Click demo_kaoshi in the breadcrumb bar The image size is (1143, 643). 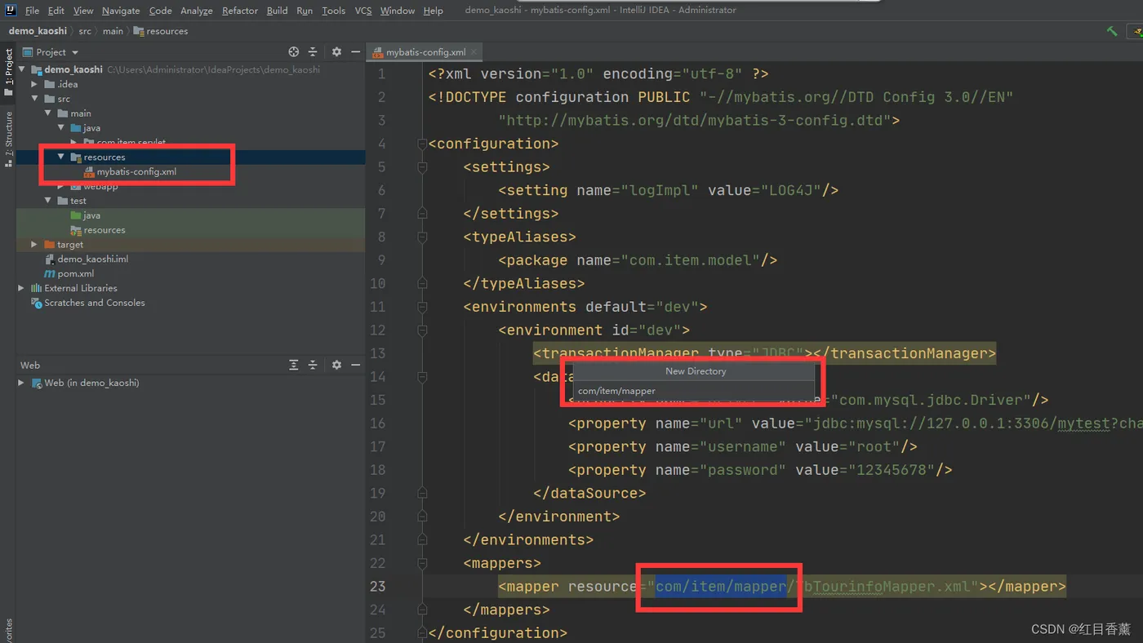point(38,31)
